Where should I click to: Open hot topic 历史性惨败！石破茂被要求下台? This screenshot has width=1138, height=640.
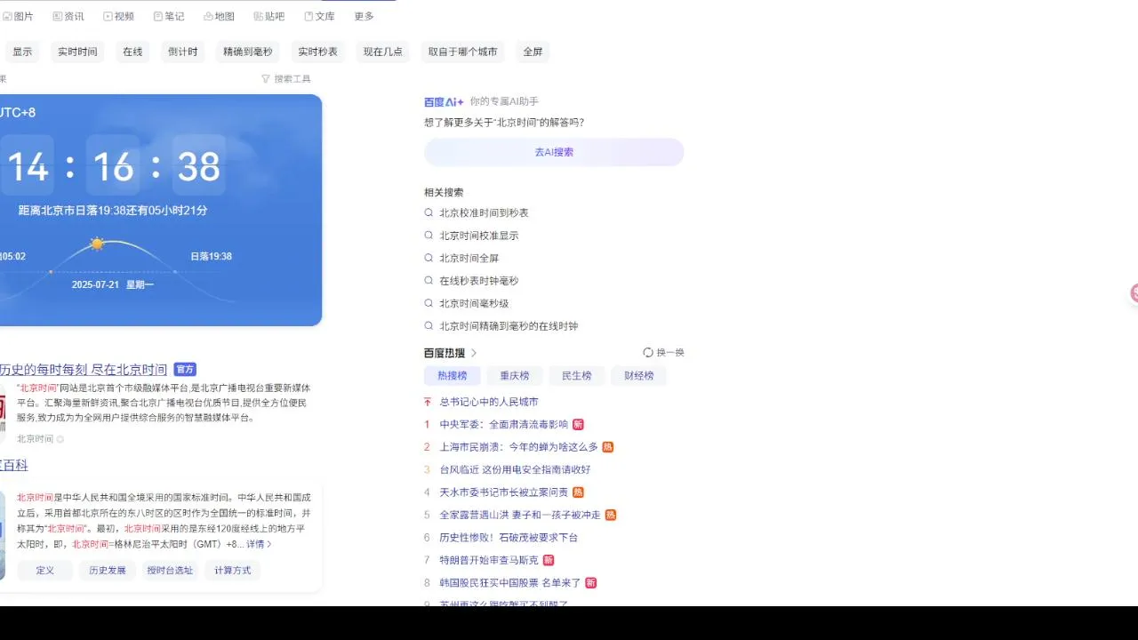coord(509,538)
